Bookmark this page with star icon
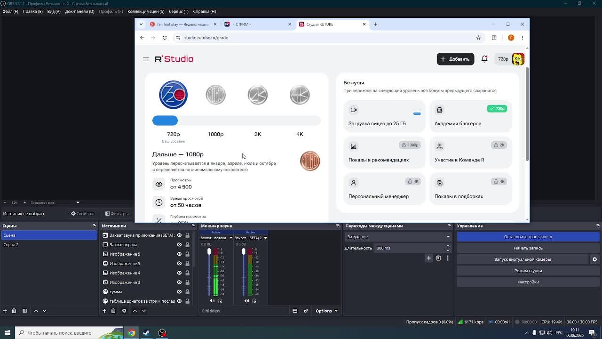This screenshot has height=339, width=602. tap(478, 38)
